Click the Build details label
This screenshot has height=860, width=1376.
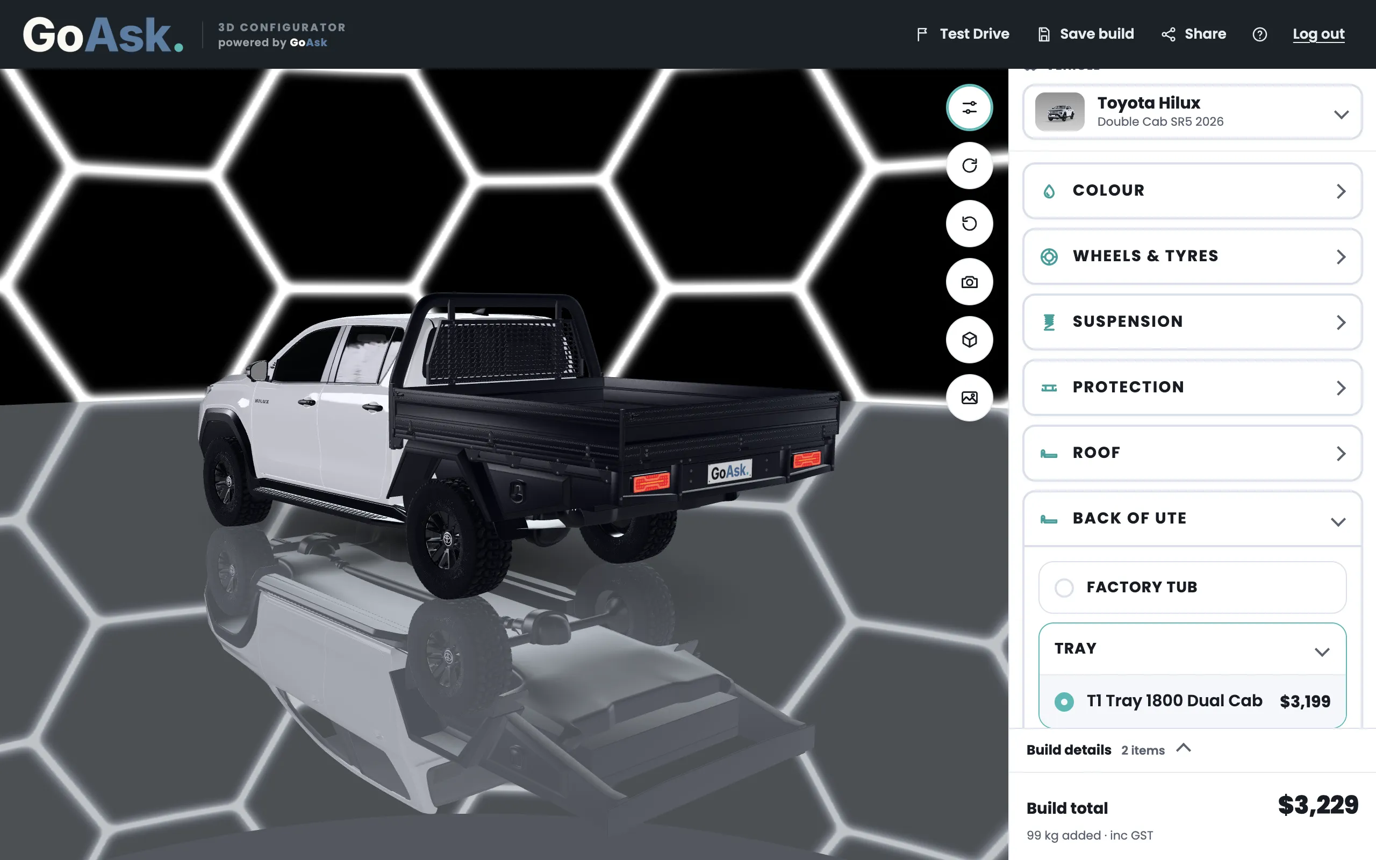pyautogui.click(x=1069, y=750)
